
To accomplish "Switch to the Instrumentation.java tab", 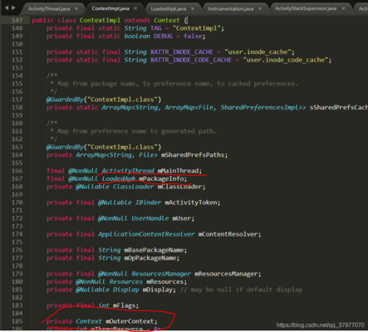I will [x=231, y=9].
